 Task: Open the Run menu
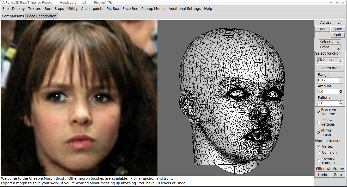48,9
